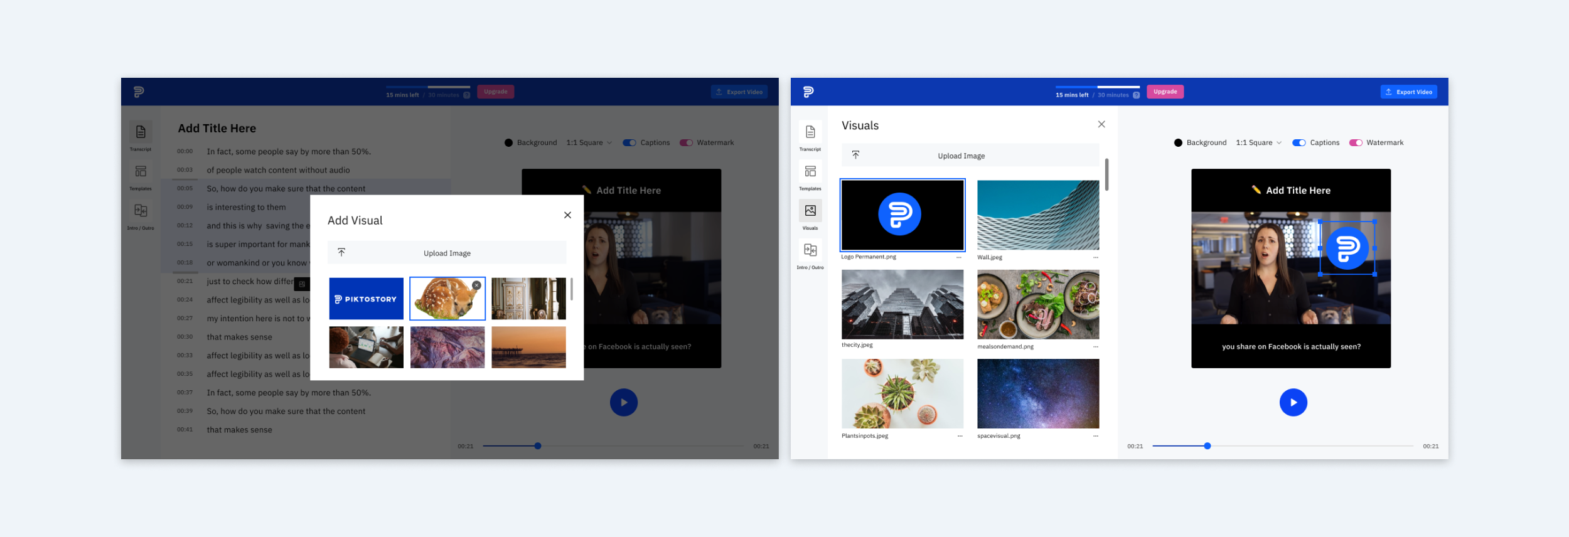This screenshot has height=537, width=1569.
Task: Click transcript line "that makes sense" at 00:41
Action: 240,430
